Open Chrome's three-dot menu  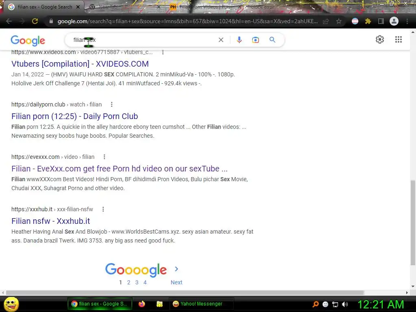click(407, 21)
